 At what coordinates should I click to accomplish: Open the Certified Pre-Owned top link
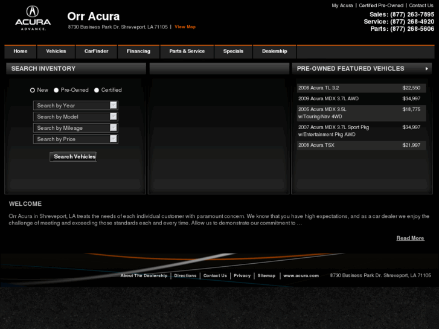click(381, 5)
